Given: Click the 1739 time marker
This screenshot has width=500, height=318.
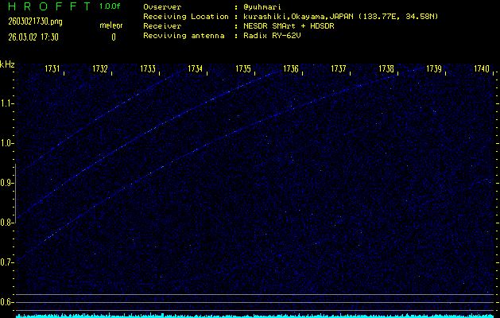Looking at the screenshot, I should tap(434, 70).
